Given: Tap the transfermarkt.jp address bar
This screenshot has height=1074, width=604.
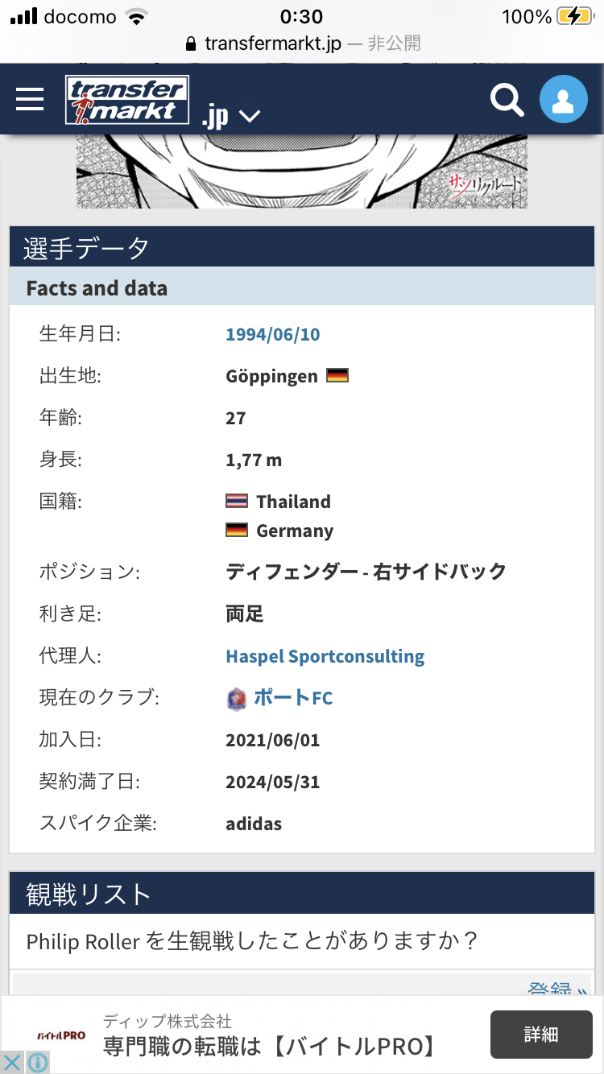Looking at the screenshot, I should coord(302,43).
